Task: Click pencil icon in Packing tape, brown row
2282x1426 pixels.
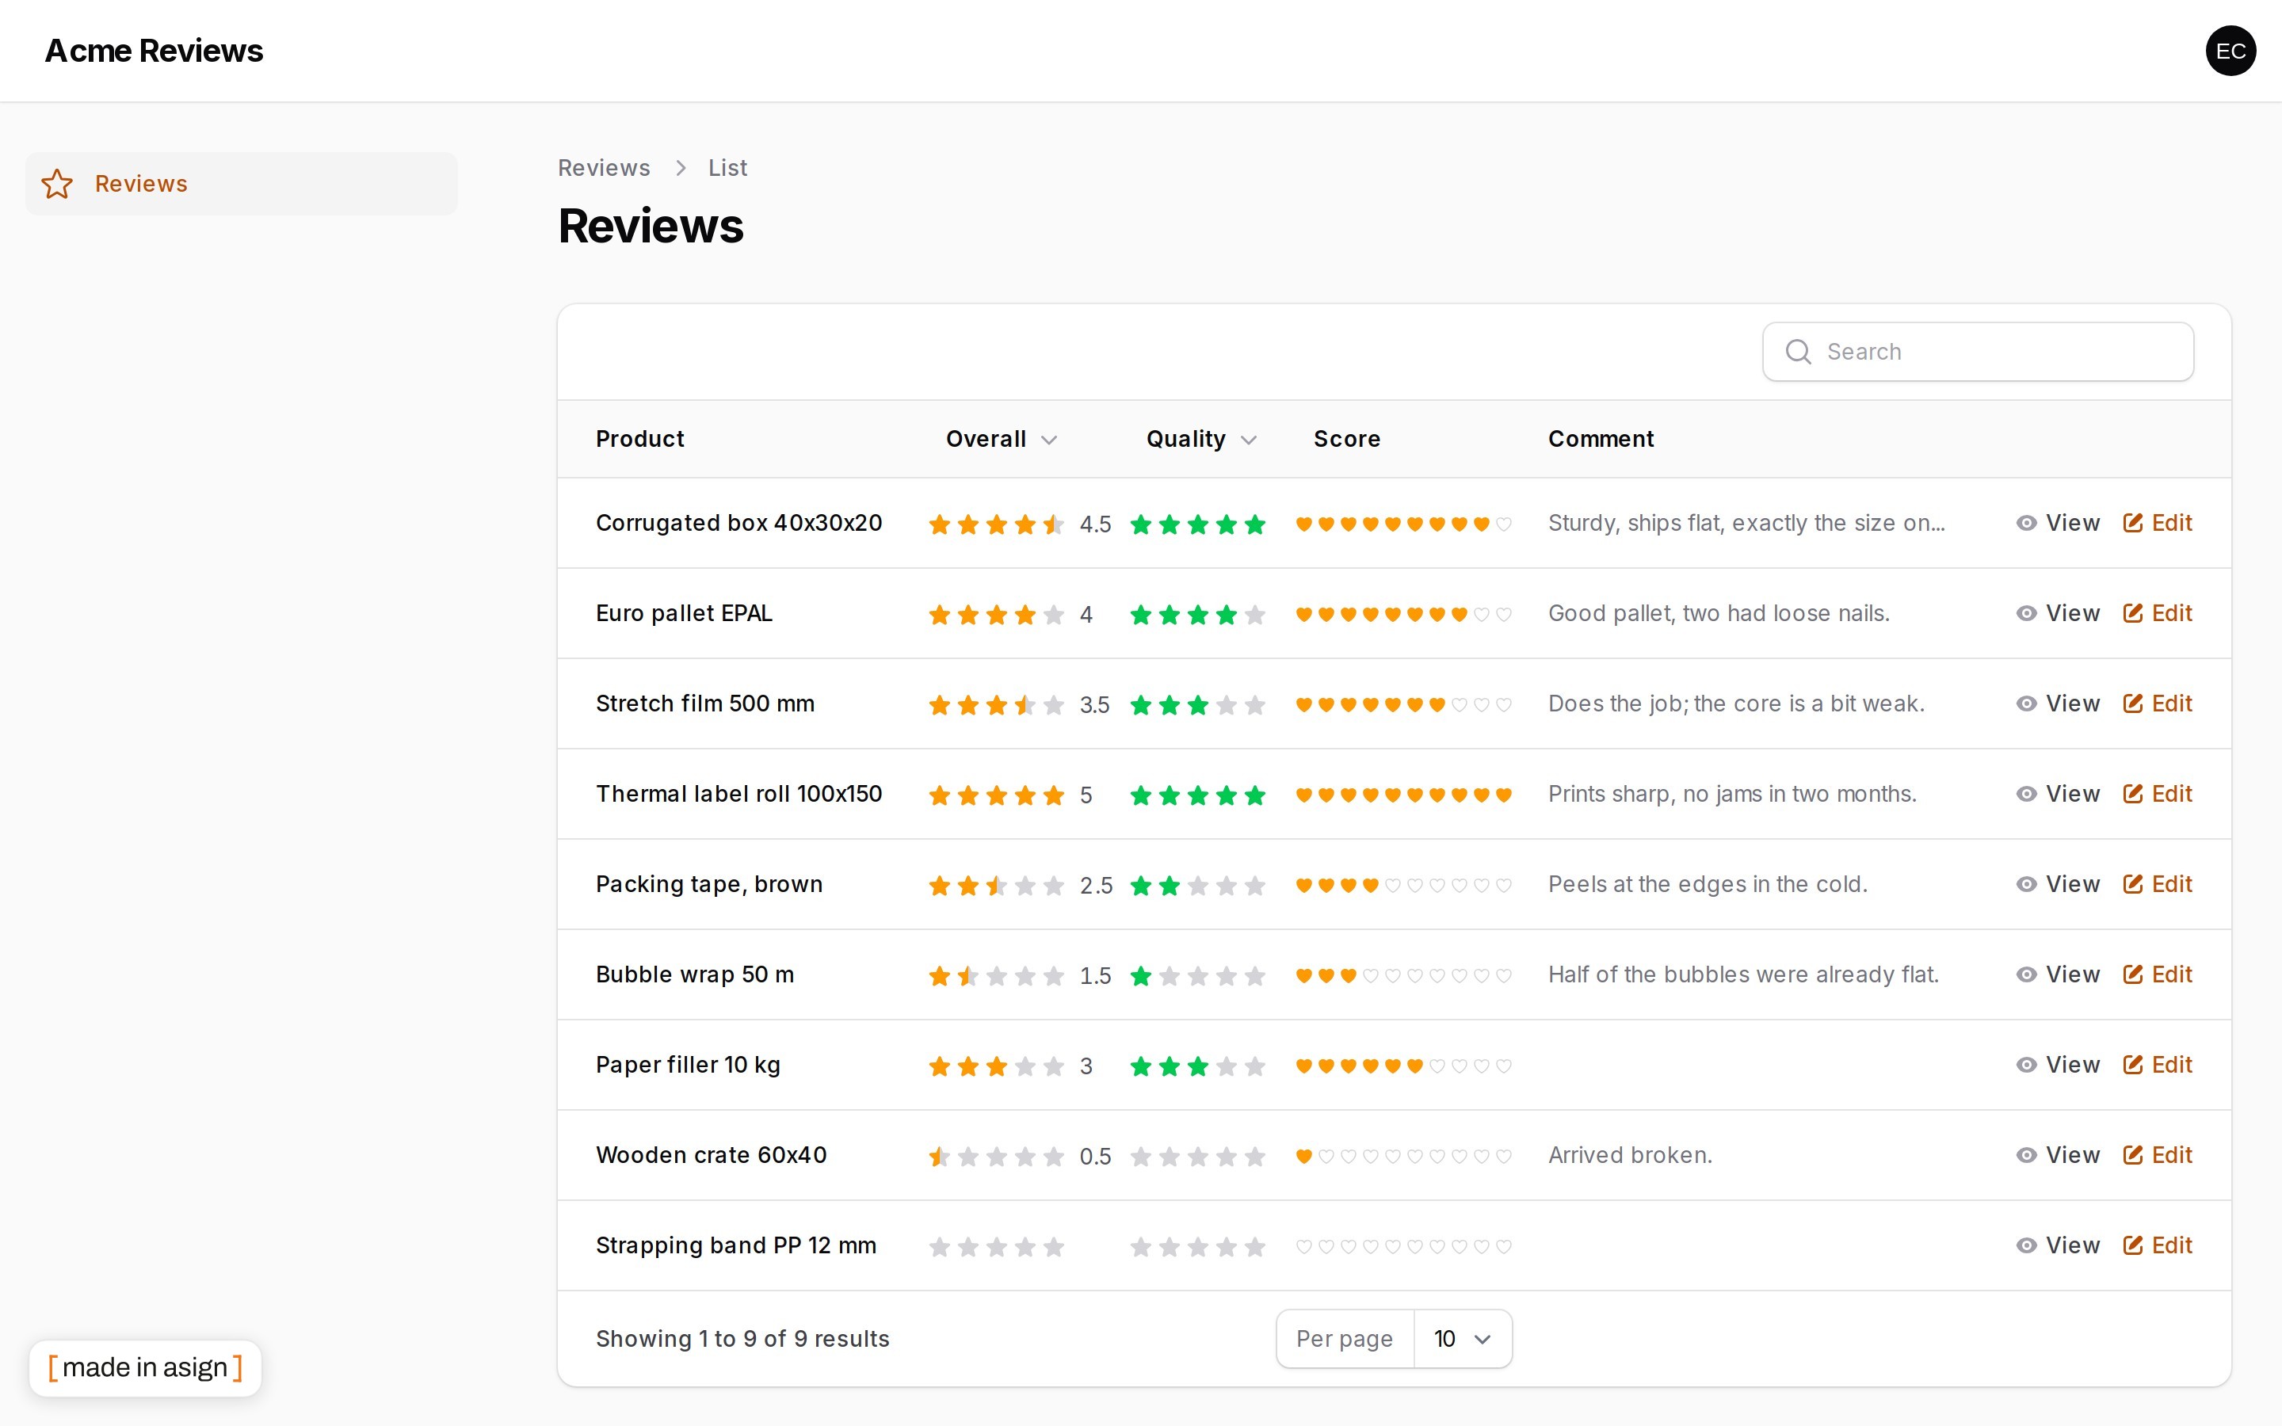Action: tap(2132, 885)
